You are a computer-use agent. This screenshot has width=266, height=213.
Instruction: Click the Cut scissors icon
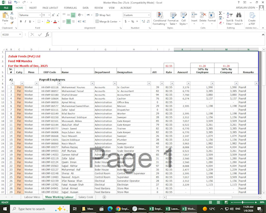click(x=12, y=13)
